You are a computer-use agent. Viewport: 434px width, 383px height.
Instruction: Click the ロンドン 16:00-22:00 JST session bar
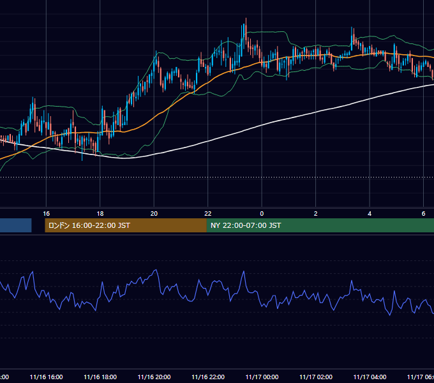click(126, 225)
